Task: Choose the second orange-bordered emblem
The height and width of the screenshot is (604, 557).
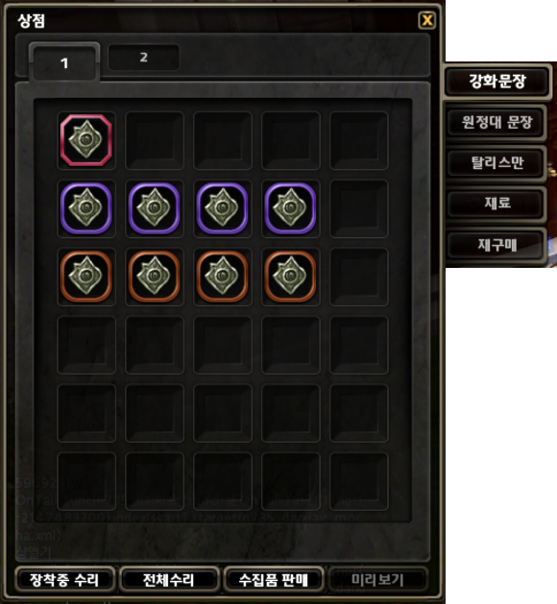Action: 154,277
